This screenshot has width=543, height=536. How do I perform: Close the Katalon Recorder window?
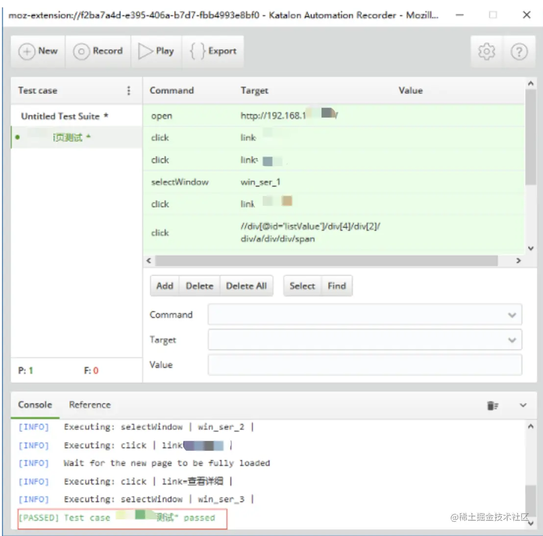[x=526, y=15]
